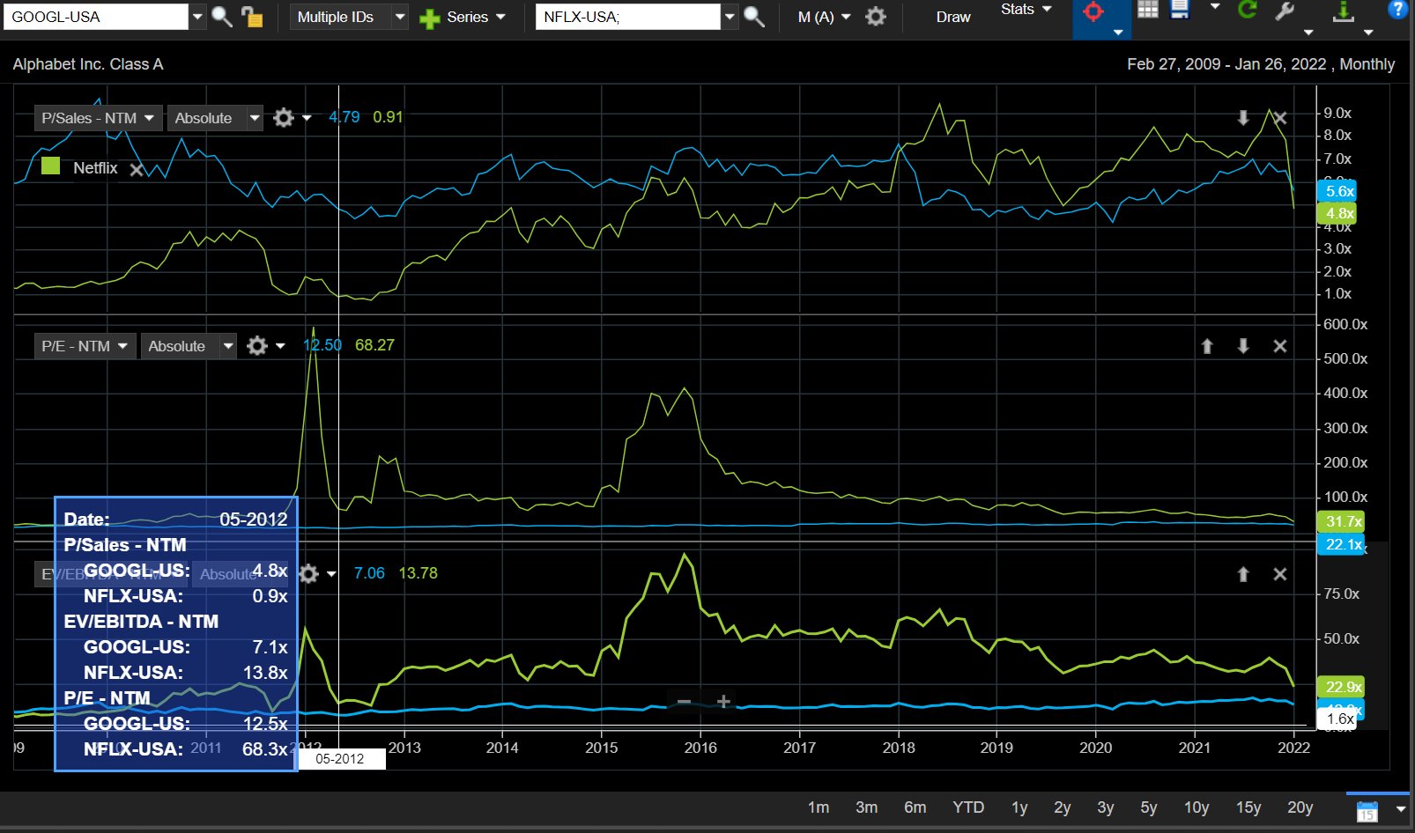The width and height of the screenshot is (1415, 833).
Task: Move P/E panel up with arrow
Action: (x=1207, y=346)
